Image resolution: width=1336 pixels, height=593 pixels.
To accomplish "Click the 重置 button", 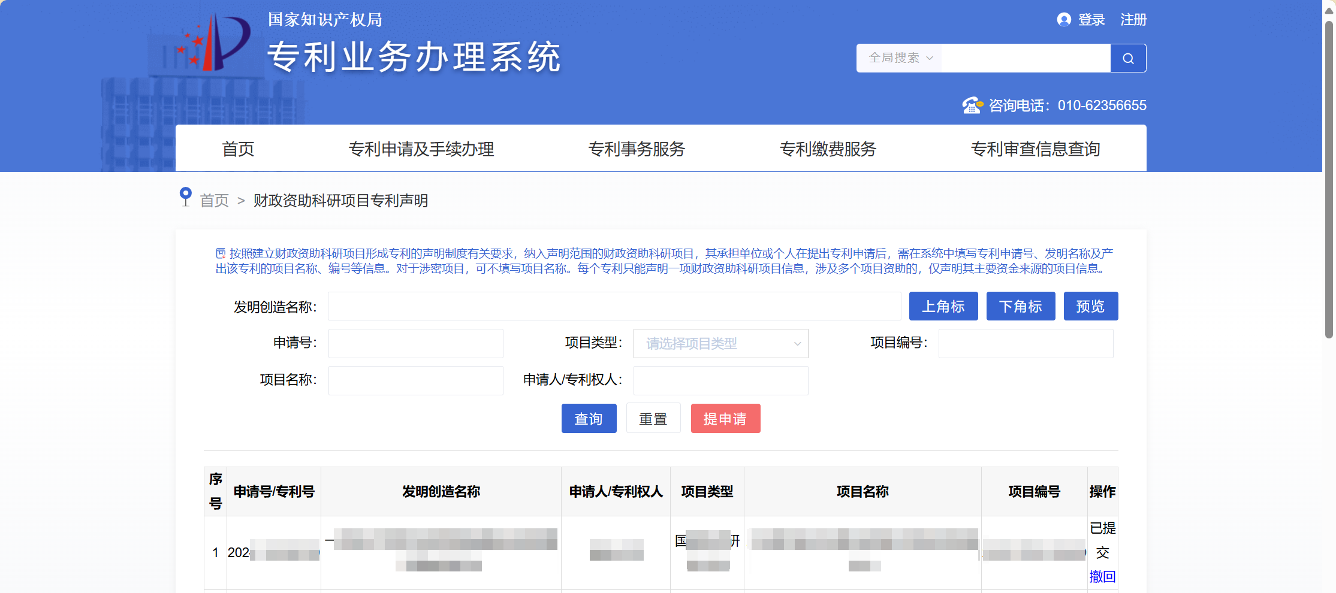I will [x=653, y=419].
